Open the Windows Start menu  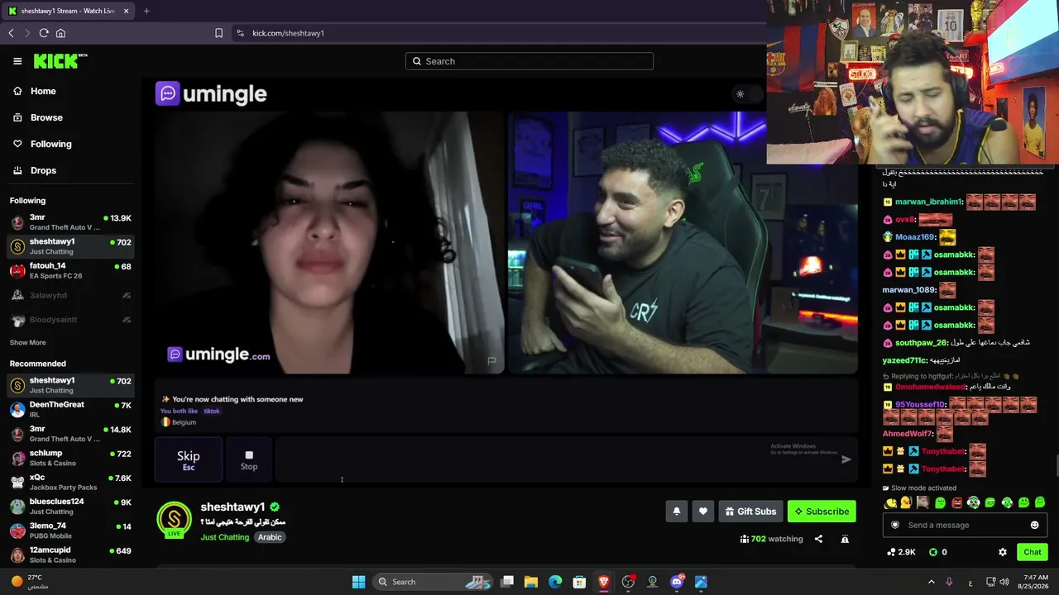click(x=358, y=582)
